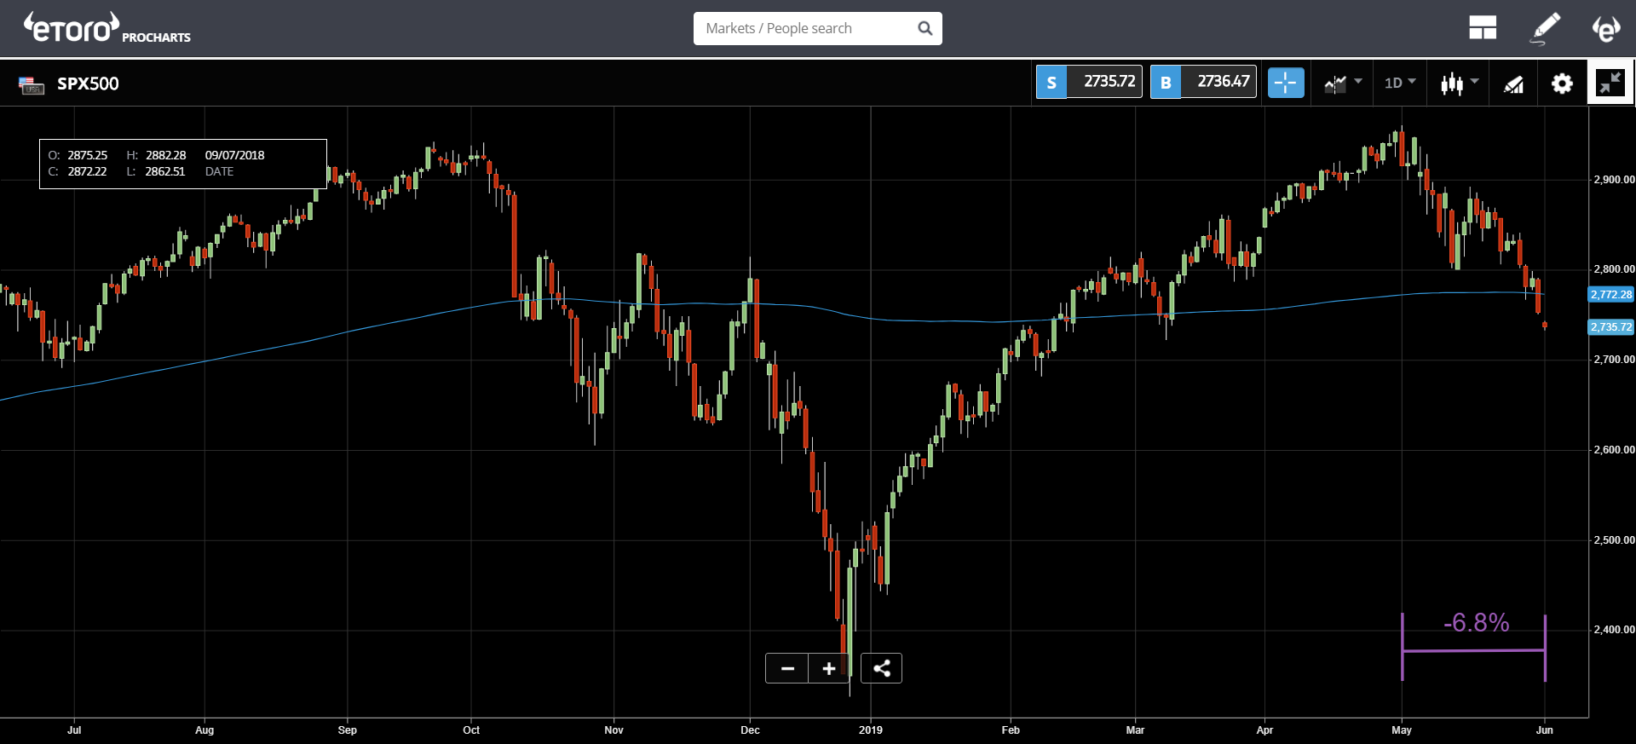Click the Buy button at 2736.47
This screenshot has height=744, width=1636.
coord(1203,82)
